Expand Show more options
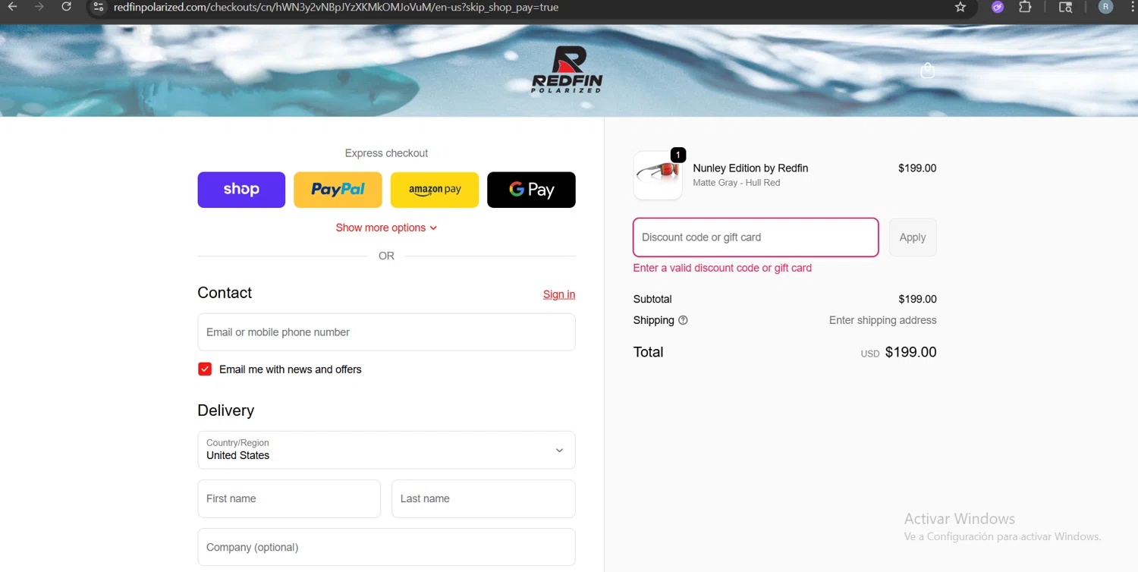Viewport: 1138px width, 572px height. [386, 228]
